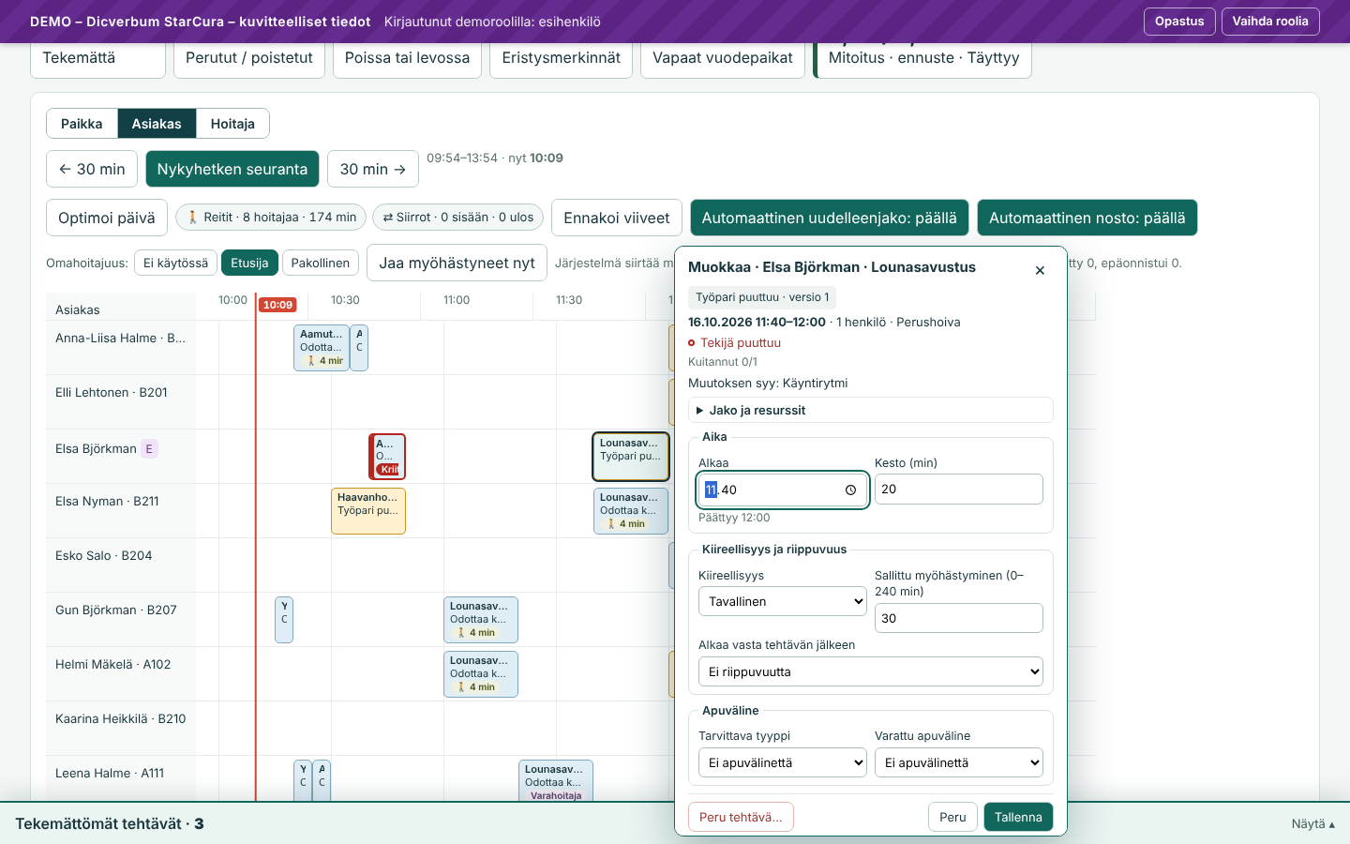Select the Asiakas view tab

click(157, 124)
